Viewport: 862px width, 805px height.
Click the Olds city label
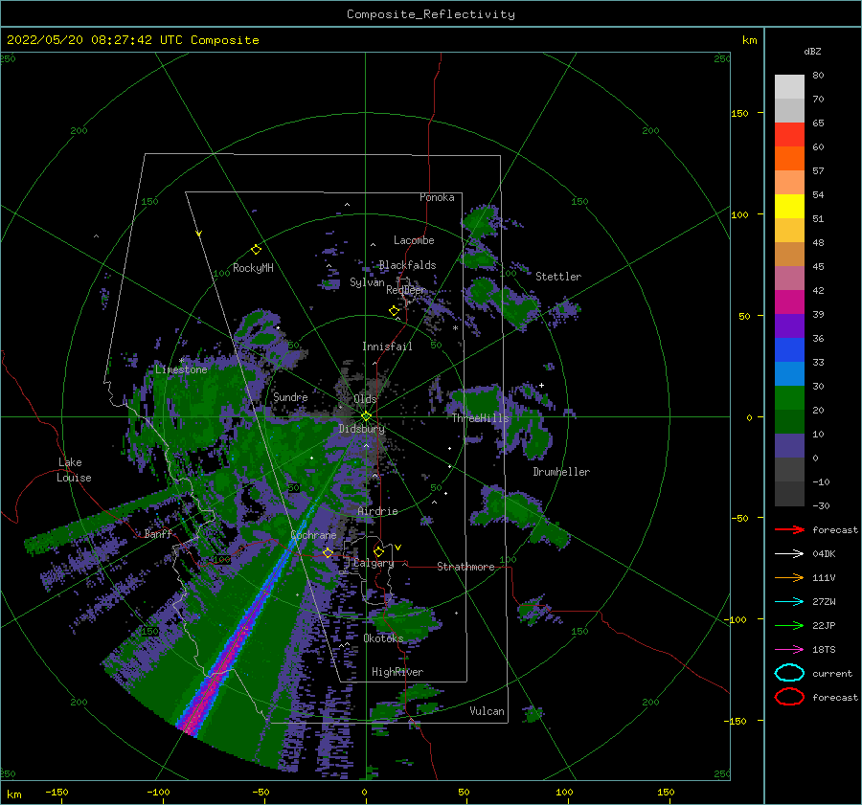365,399
